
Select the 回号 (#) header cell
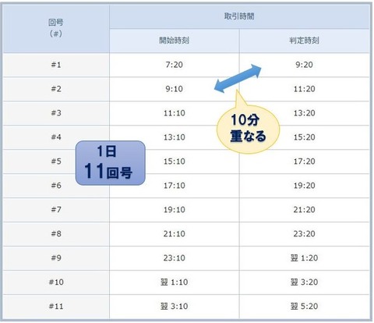56,29
